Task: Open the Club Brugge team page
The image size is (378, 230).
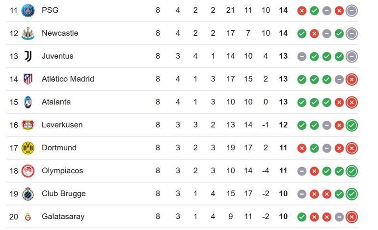Action: [63, 194]
